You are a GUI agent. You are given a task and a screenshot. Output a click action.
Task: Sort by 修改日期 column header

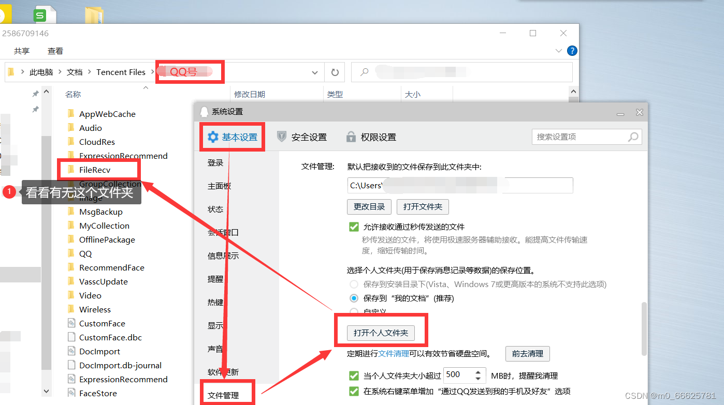(x=250, y=95)
